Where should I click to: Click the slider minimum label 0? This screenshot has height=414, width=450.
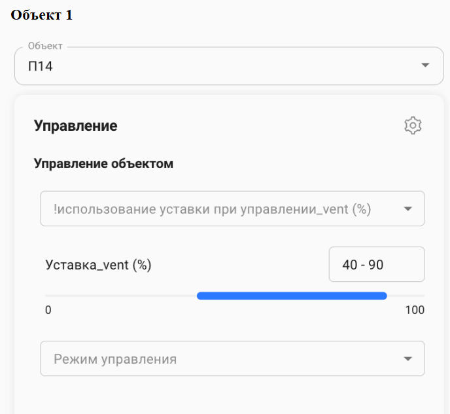[x=48, y=310]
